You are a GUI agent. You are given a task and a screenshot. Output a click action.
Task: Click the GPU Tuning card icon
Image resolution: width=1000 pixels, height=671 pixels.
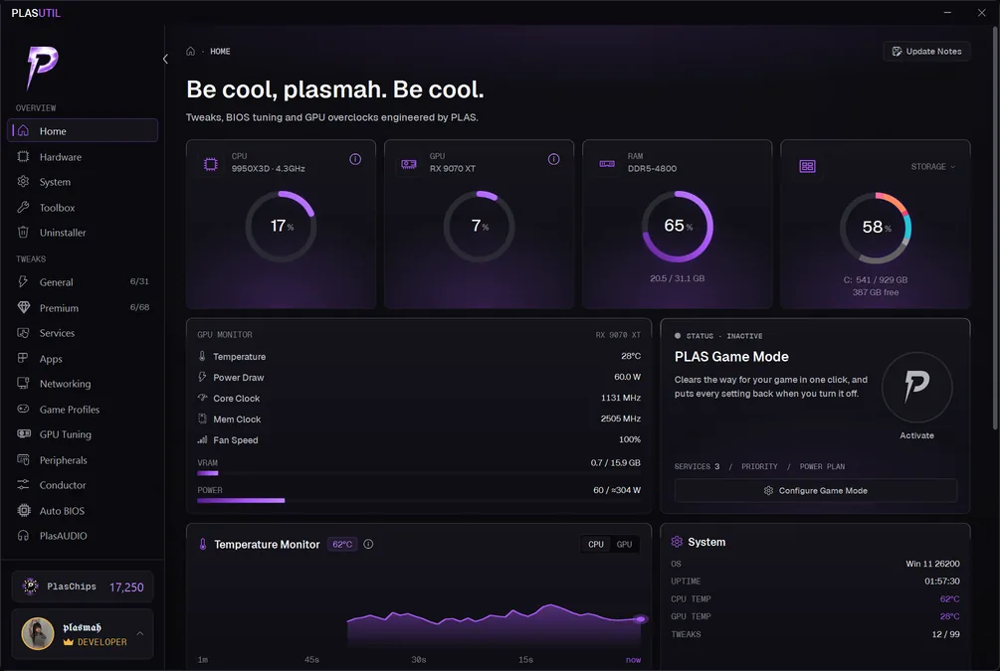tap(24, 434)
